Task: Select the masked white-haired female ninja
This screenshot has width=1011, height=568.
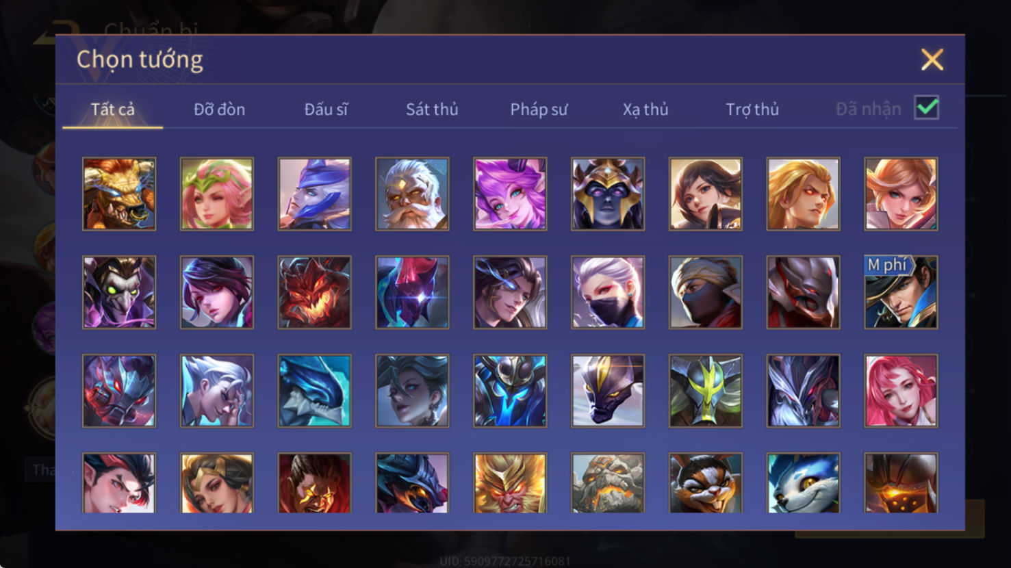Action: click(x=608, y=292)
